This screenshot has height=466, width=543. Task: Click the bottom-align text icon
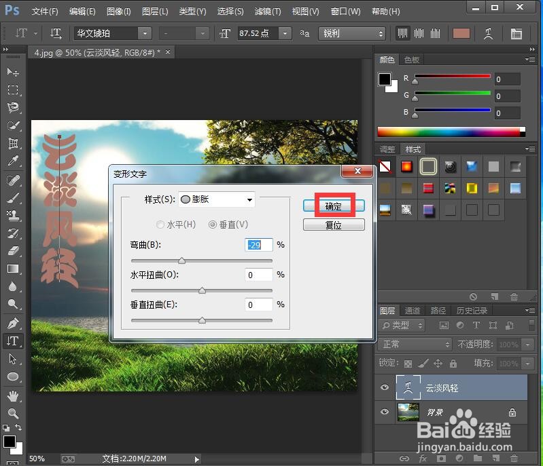[436, 33]
